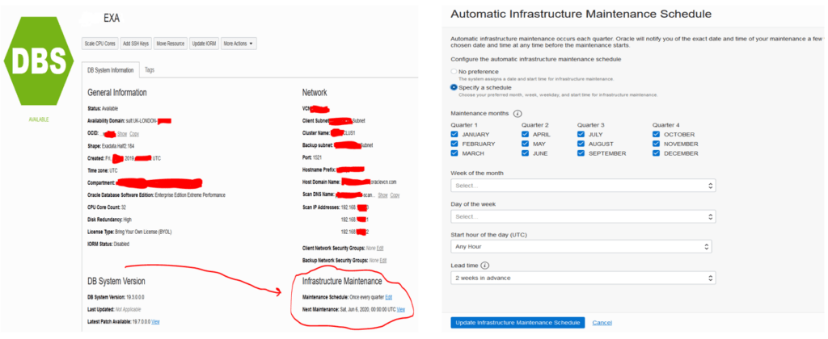Edit Client Network Security Groups
The width and height of the screenshot is (828, 339).
click(380, 248)
